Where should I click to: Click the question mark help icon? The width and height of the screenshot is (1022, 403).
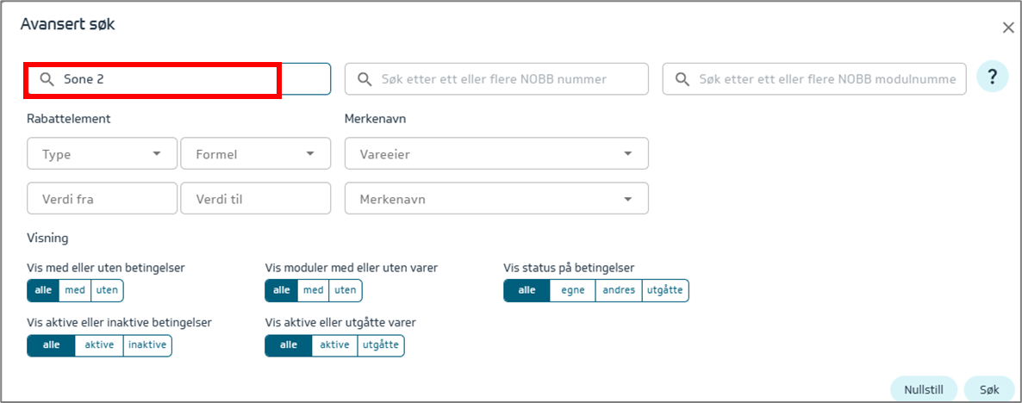click(992, 78)
